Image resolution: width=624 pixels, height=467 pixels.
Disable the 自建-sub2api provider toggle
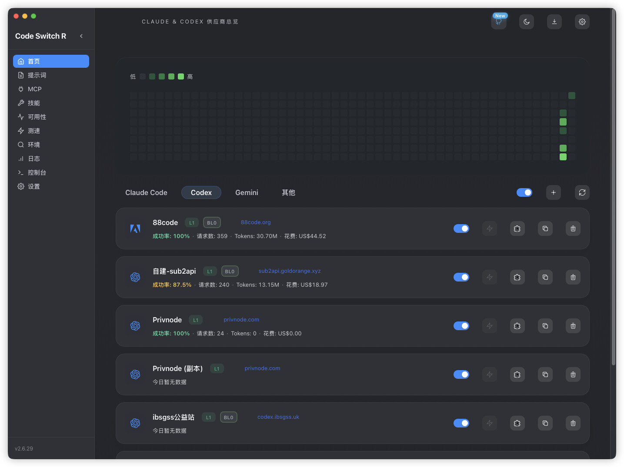point(461,277)
